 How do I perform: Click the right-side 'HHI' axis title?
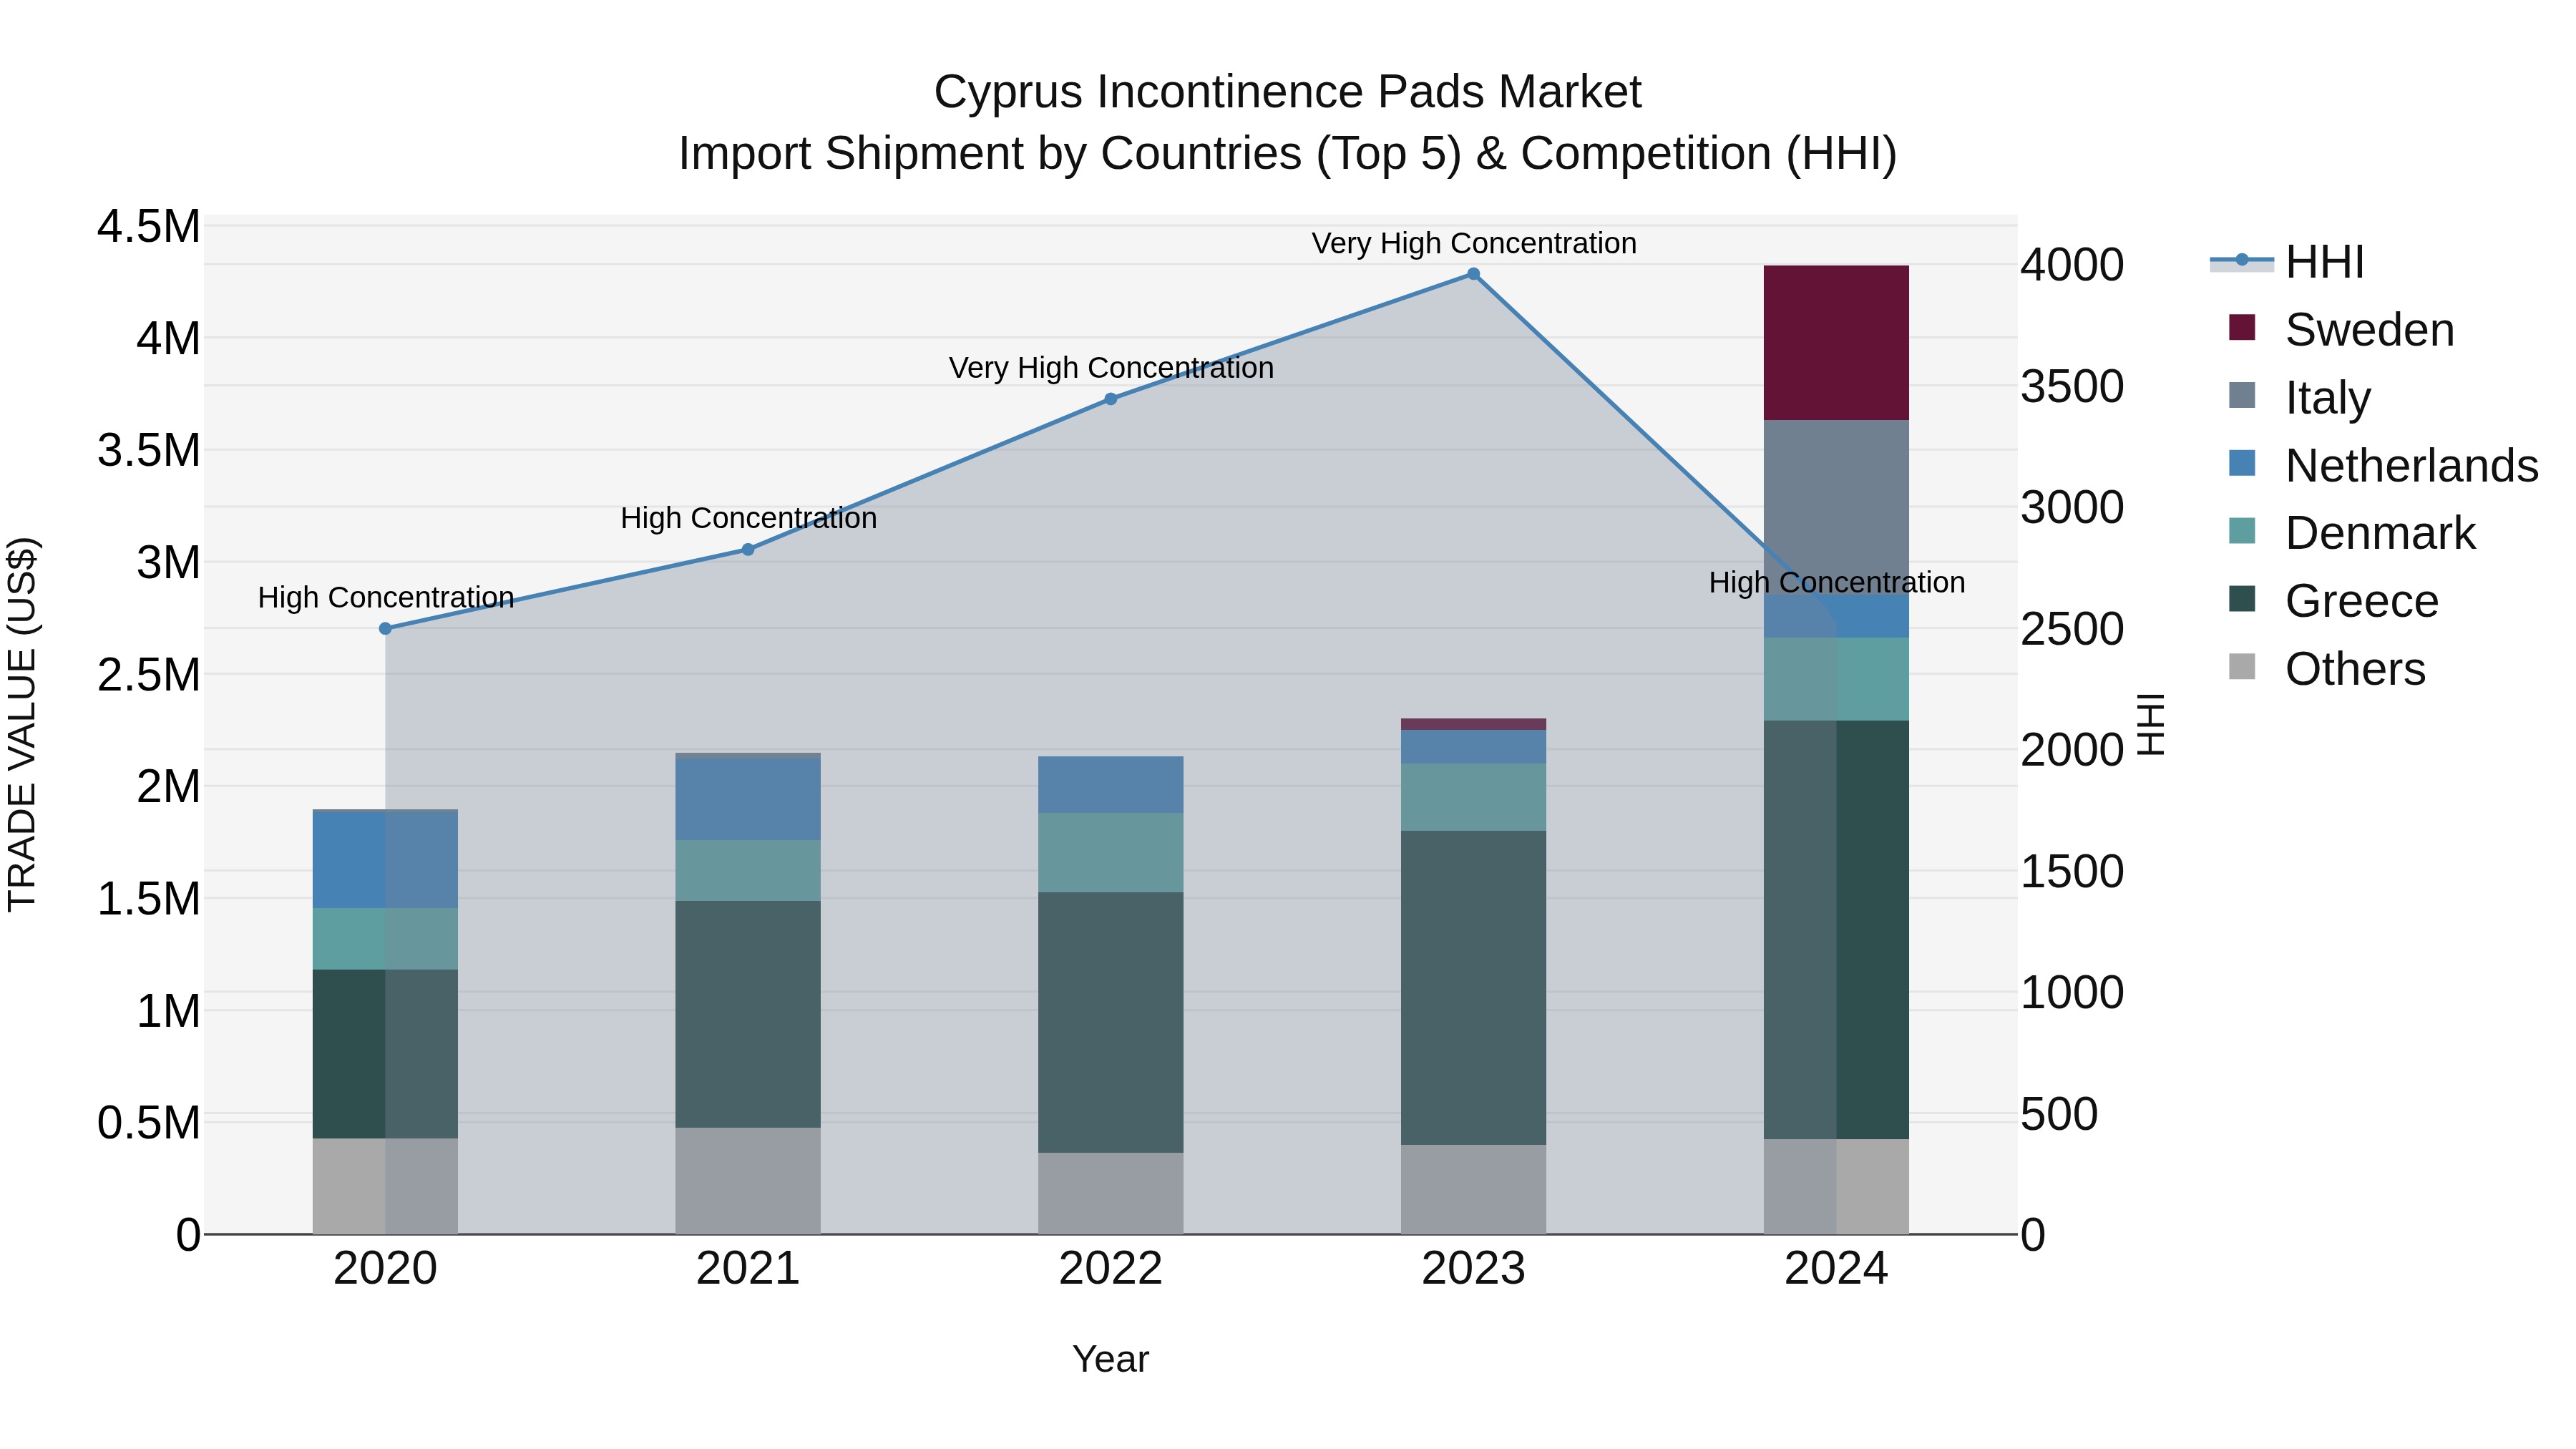point(2150,724)
